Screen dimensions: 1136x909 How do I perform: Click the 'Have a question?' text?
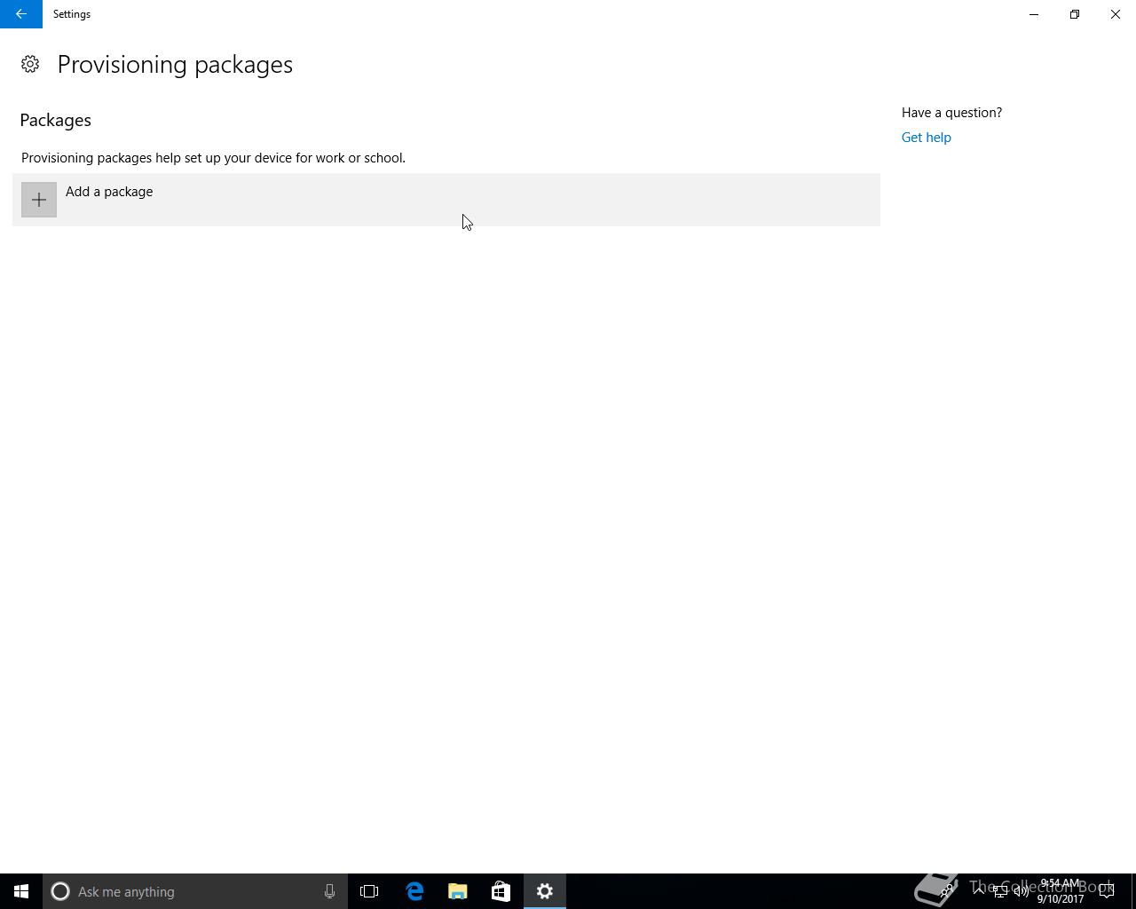tap(951, 113)
